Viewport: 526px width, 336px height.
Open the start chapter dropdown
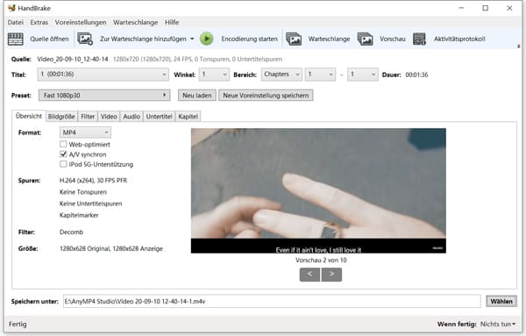click(x=320, y=75)
